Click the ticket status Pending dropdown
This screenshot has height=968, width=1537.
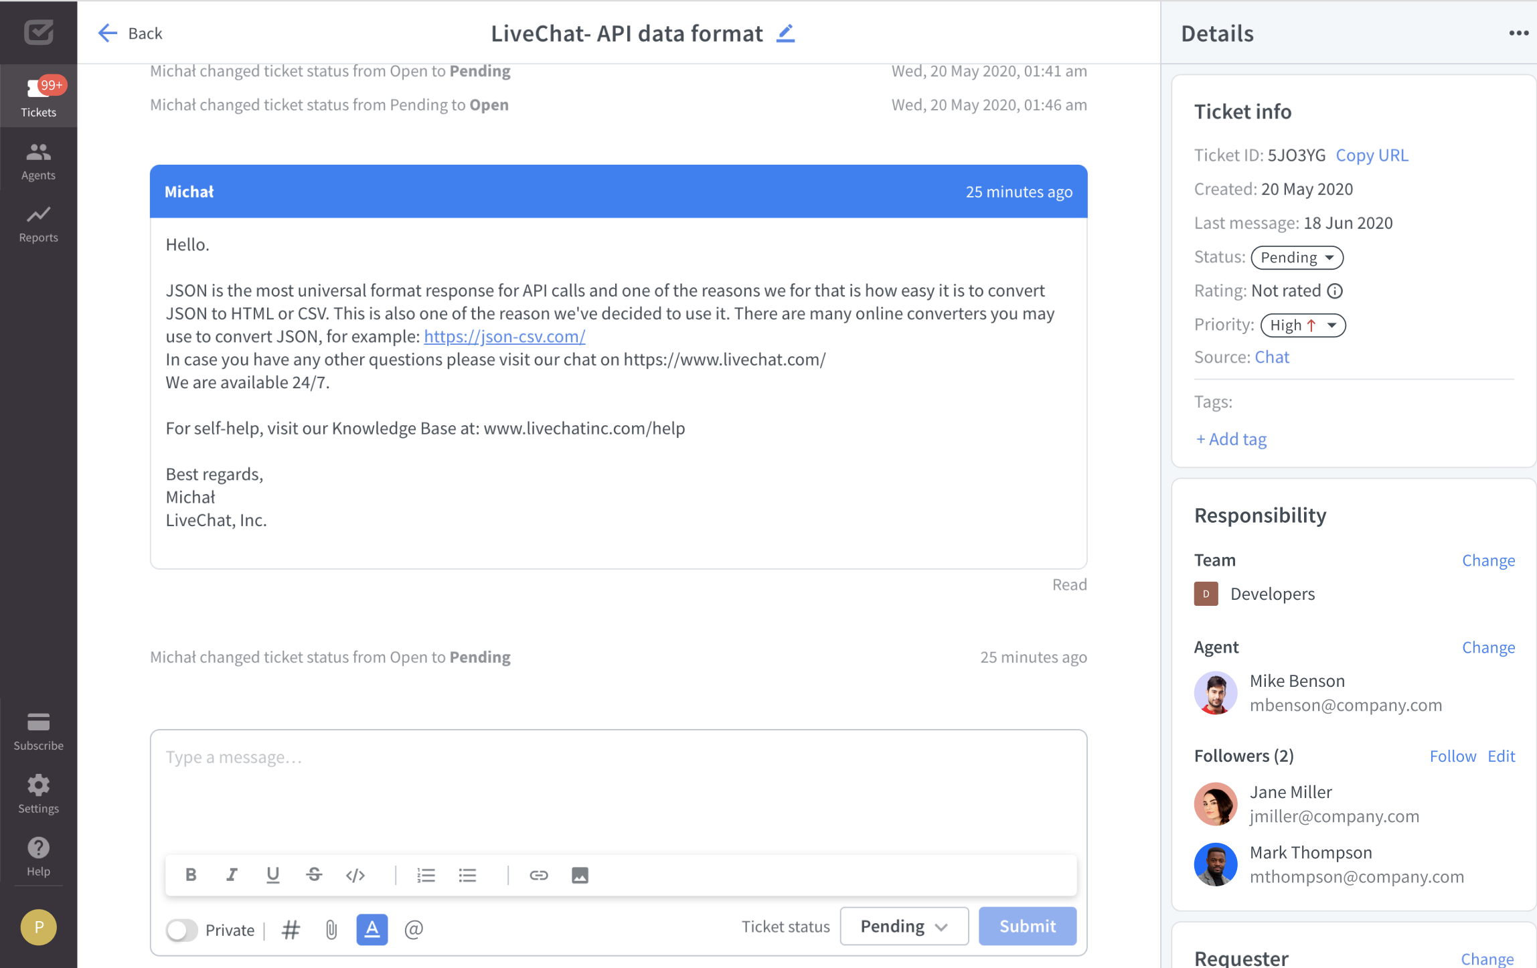902,926
